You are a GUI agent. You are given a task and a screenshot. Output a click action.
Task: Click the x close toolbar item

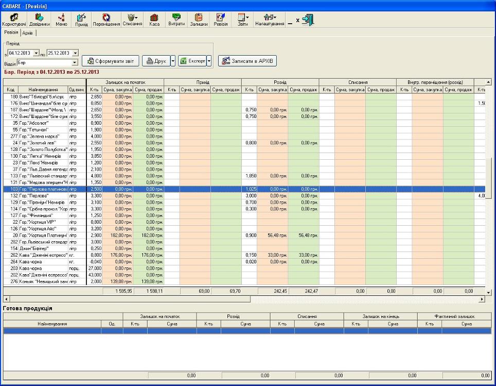298,20
